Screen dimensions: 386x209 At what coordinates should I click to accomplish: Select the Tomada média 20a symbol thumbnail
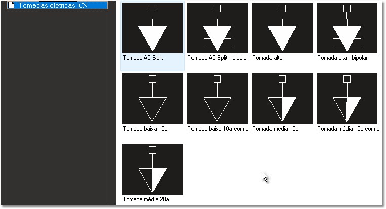[x=152, y=170]
